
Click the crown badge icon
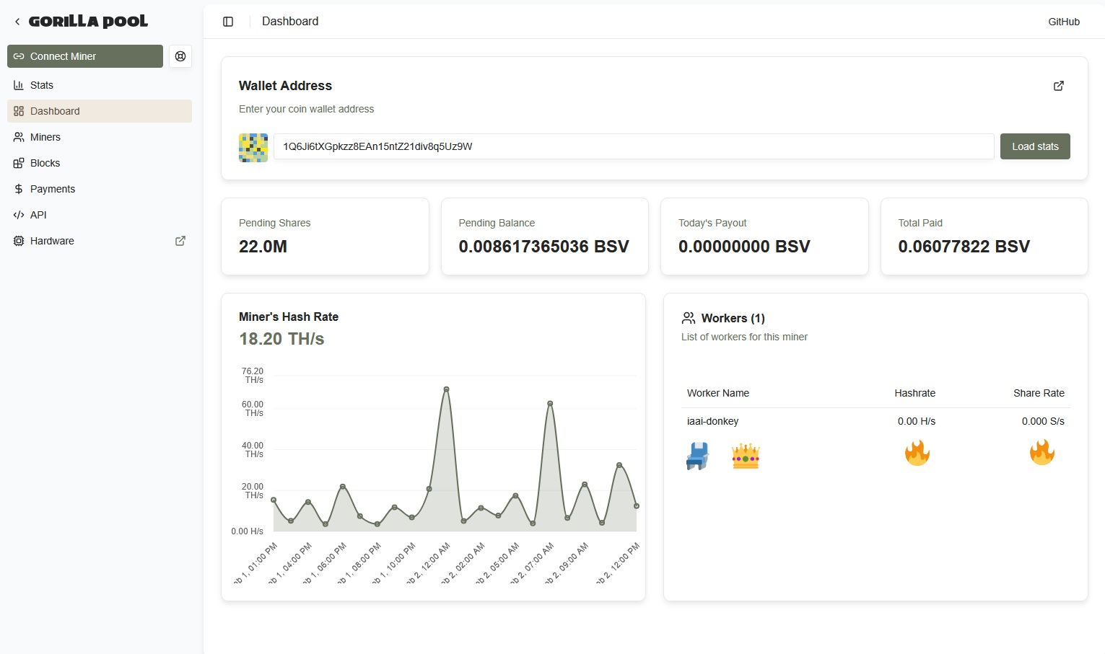tap(746, 456)
